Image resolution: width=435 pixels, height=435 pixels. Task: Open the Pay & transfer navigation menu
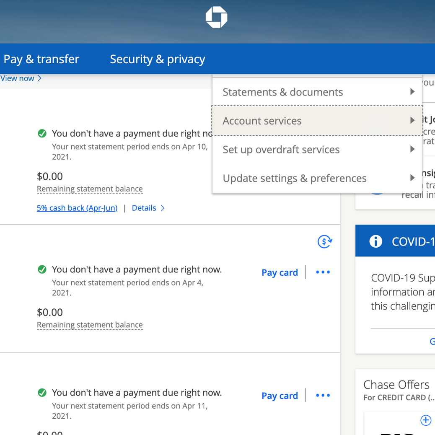coord(41,59)
